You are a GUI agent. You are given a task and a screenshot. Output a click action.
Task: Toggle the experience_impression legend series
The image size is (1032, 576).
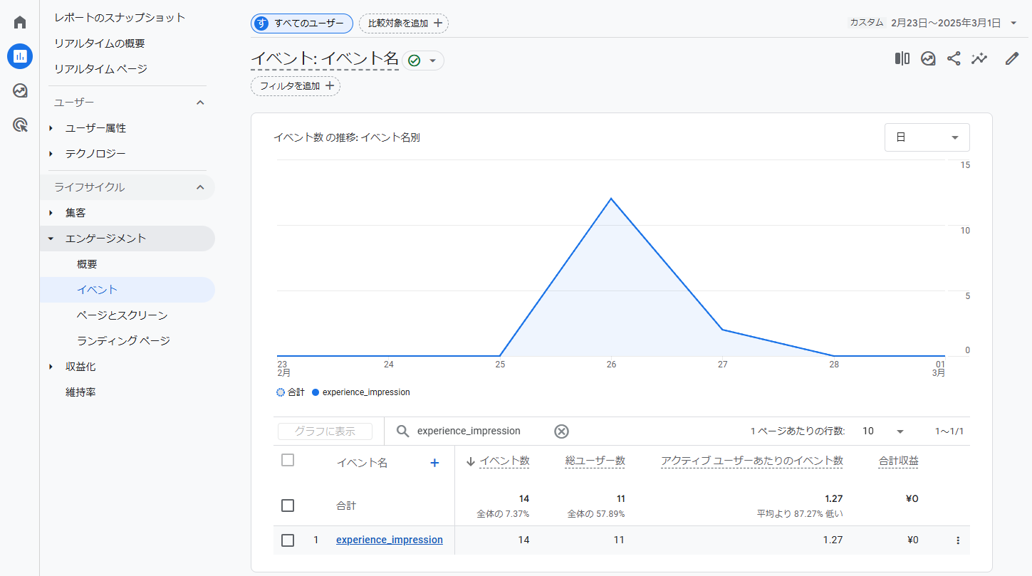361,392
